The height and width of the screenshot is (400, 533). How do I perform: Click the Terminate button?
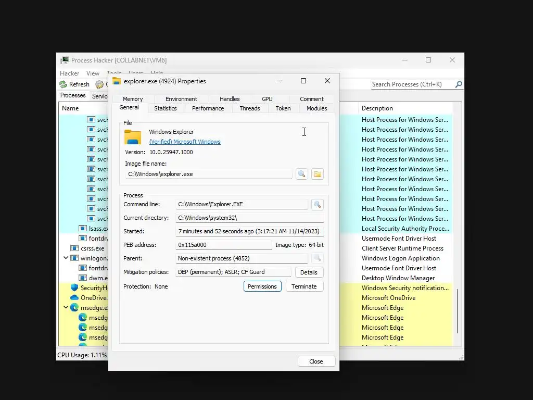(x=304, y=286)
